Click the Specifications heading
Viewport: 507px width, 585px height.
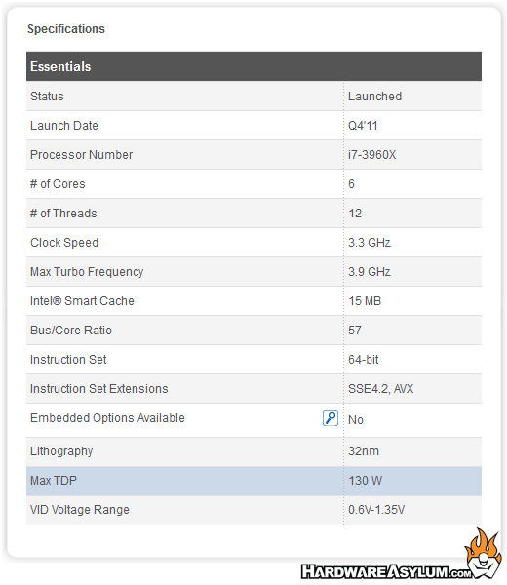tap(66, 29)
